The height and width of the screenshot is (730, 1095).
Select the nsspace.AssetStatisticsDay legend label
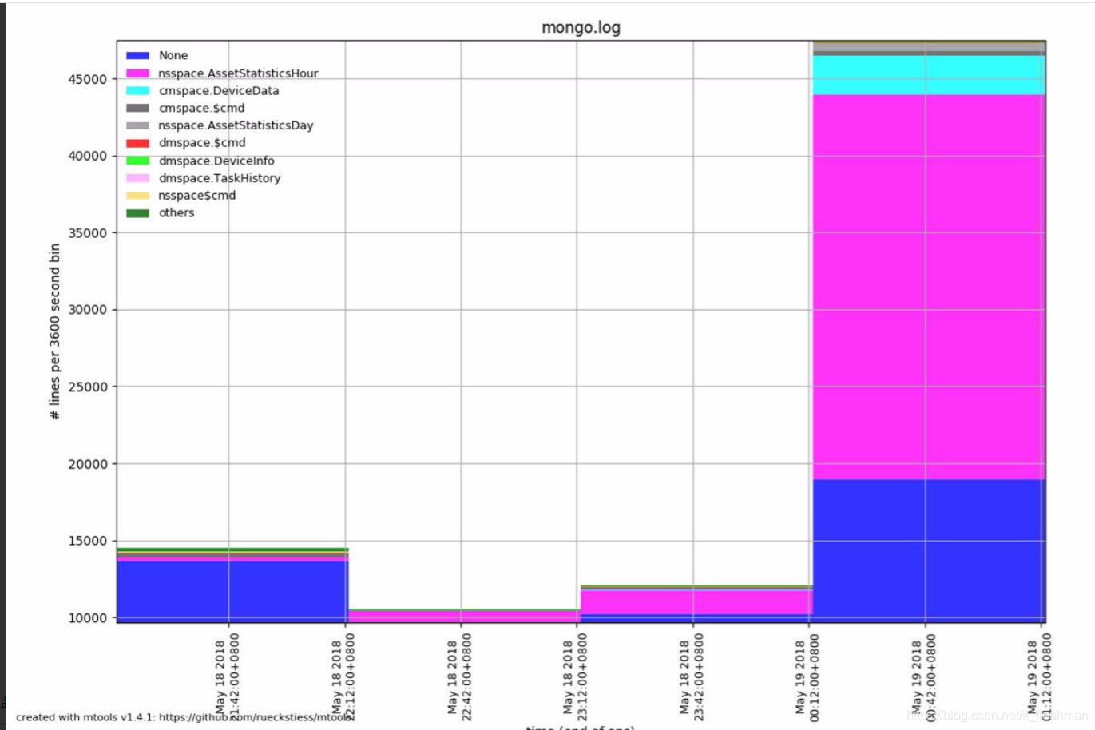click(x=236, y=125)
